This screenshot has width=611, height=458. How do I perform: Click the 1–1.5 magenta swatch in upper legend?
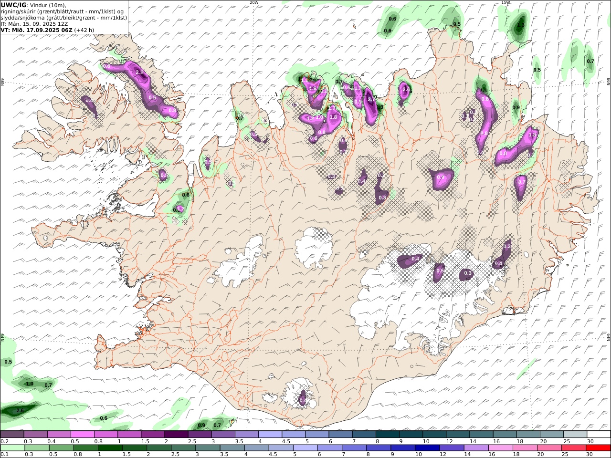(129, 435)
